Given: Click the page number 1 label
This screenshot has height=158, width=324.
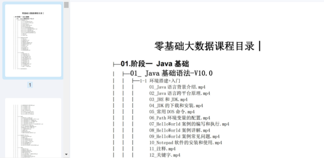Looking at the screenshot, I should (30, 85).
